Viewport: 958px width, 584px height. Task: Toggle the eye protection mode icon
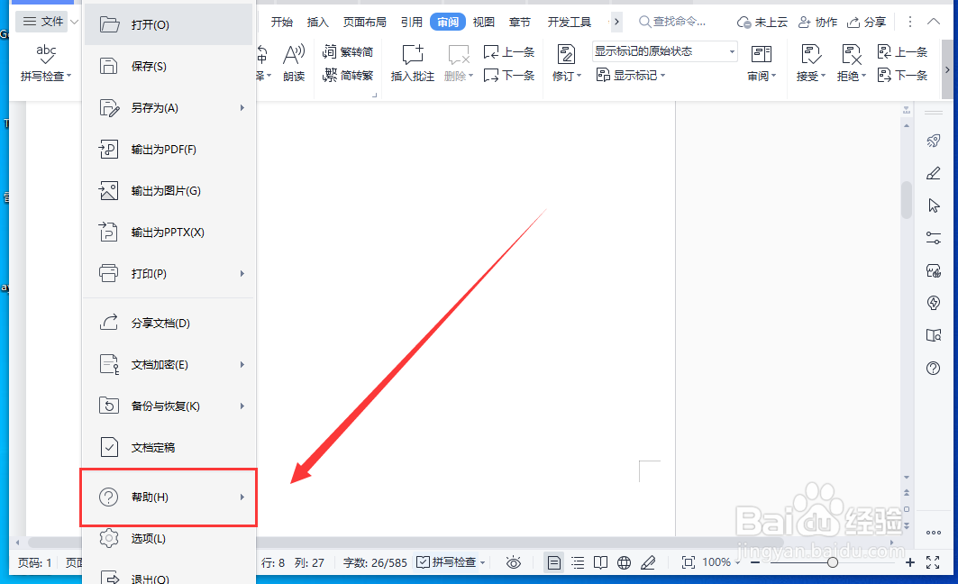pos(514,562)
